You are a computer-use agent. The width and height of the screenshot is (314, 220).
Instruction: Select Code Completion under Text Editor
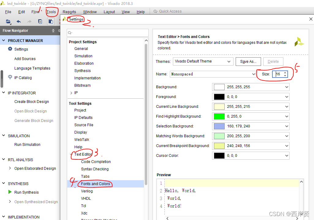pos(96,162)
